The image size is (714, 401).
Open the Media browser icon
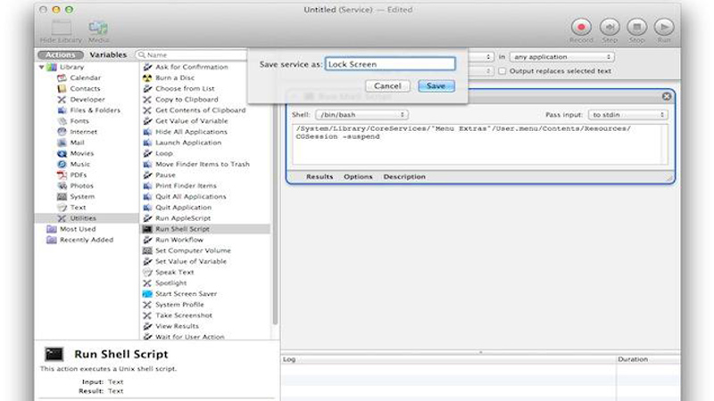(97, 29)
